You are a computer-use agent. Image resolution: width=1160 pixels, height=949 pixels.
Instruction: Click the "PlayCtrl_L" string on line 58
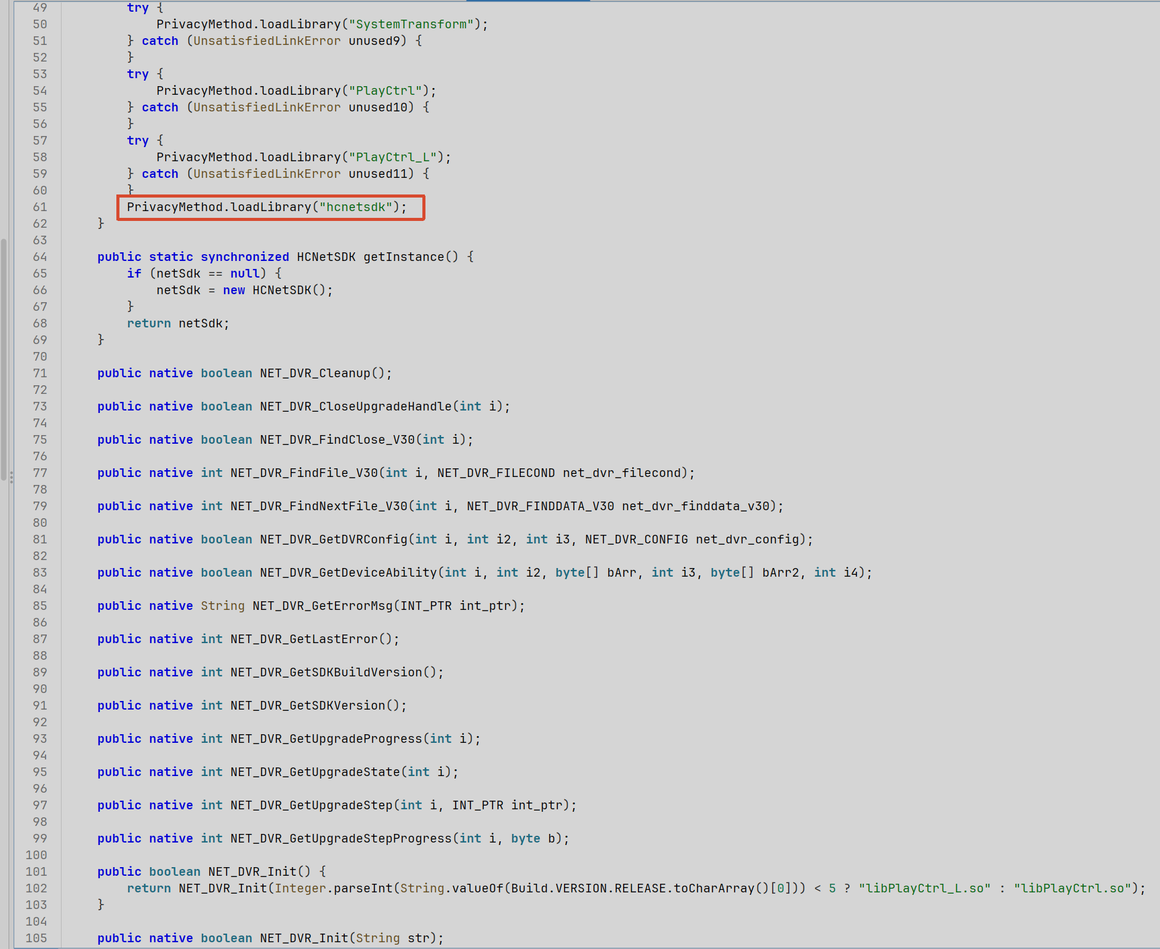(393, 157)
